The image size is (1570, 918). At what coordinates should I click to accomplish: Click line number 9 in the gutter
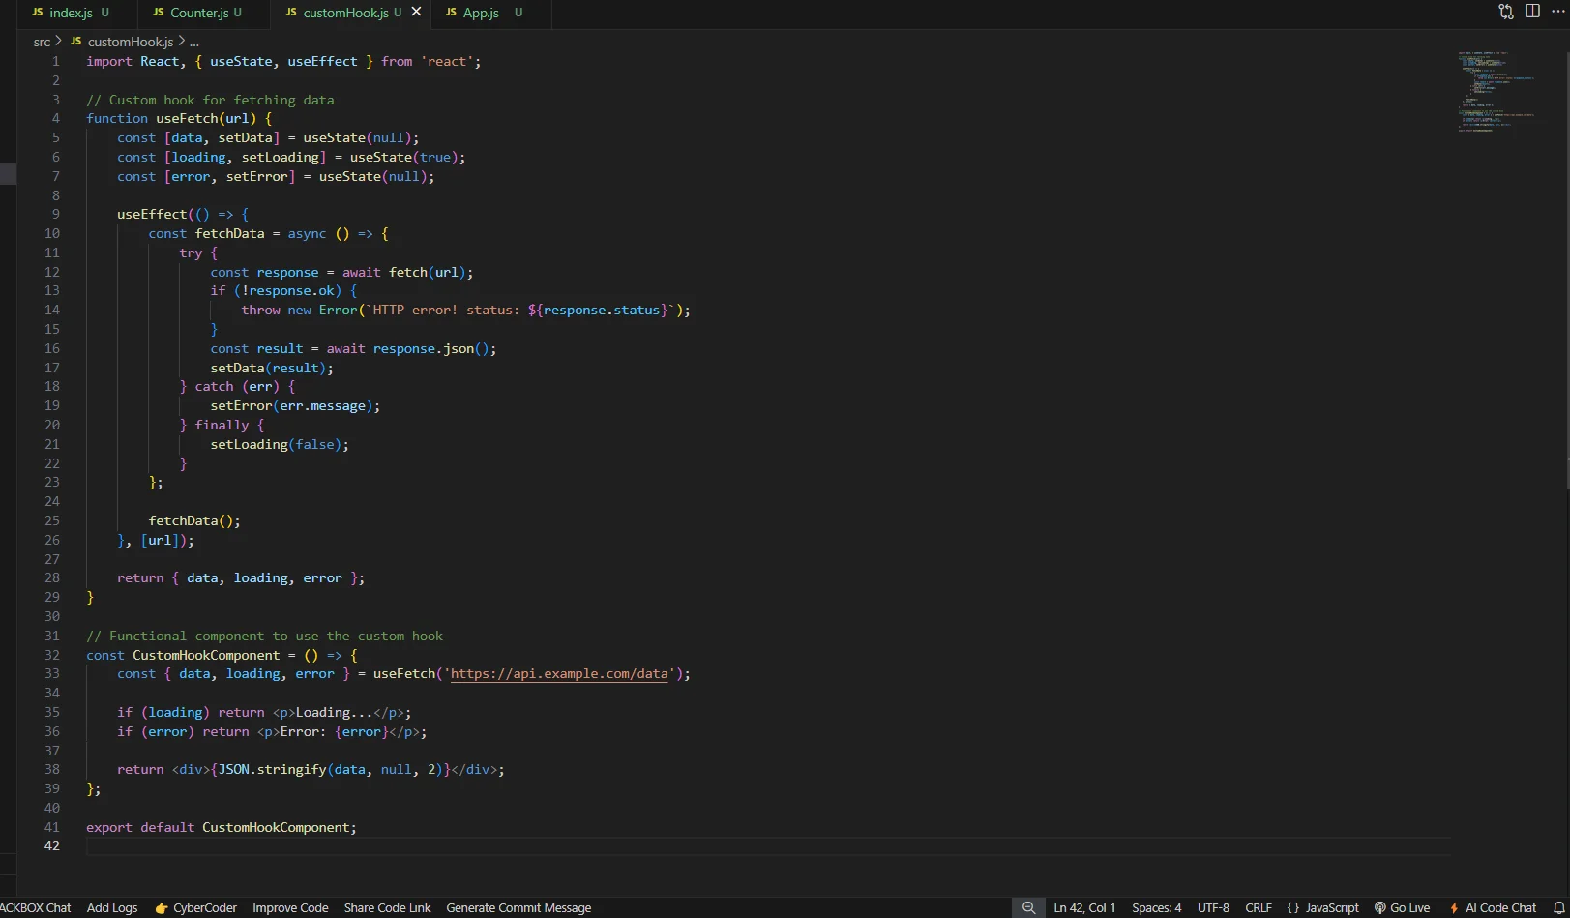[55, 214]
